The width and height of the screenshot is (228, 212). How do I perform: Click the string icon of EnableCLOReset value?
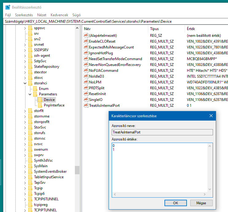point(86,41)
